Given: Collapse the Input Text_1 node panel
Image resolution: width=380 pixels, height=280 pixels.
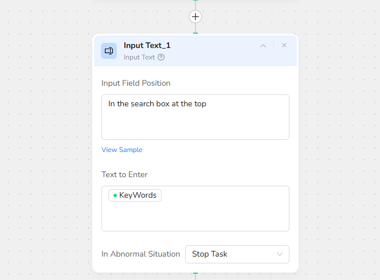Looking at the screenshot, I should pos(263,46).
